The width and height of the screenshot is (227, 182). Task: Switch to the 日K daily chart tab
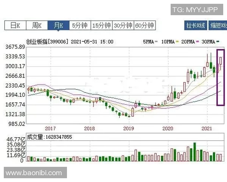point(16,25)
